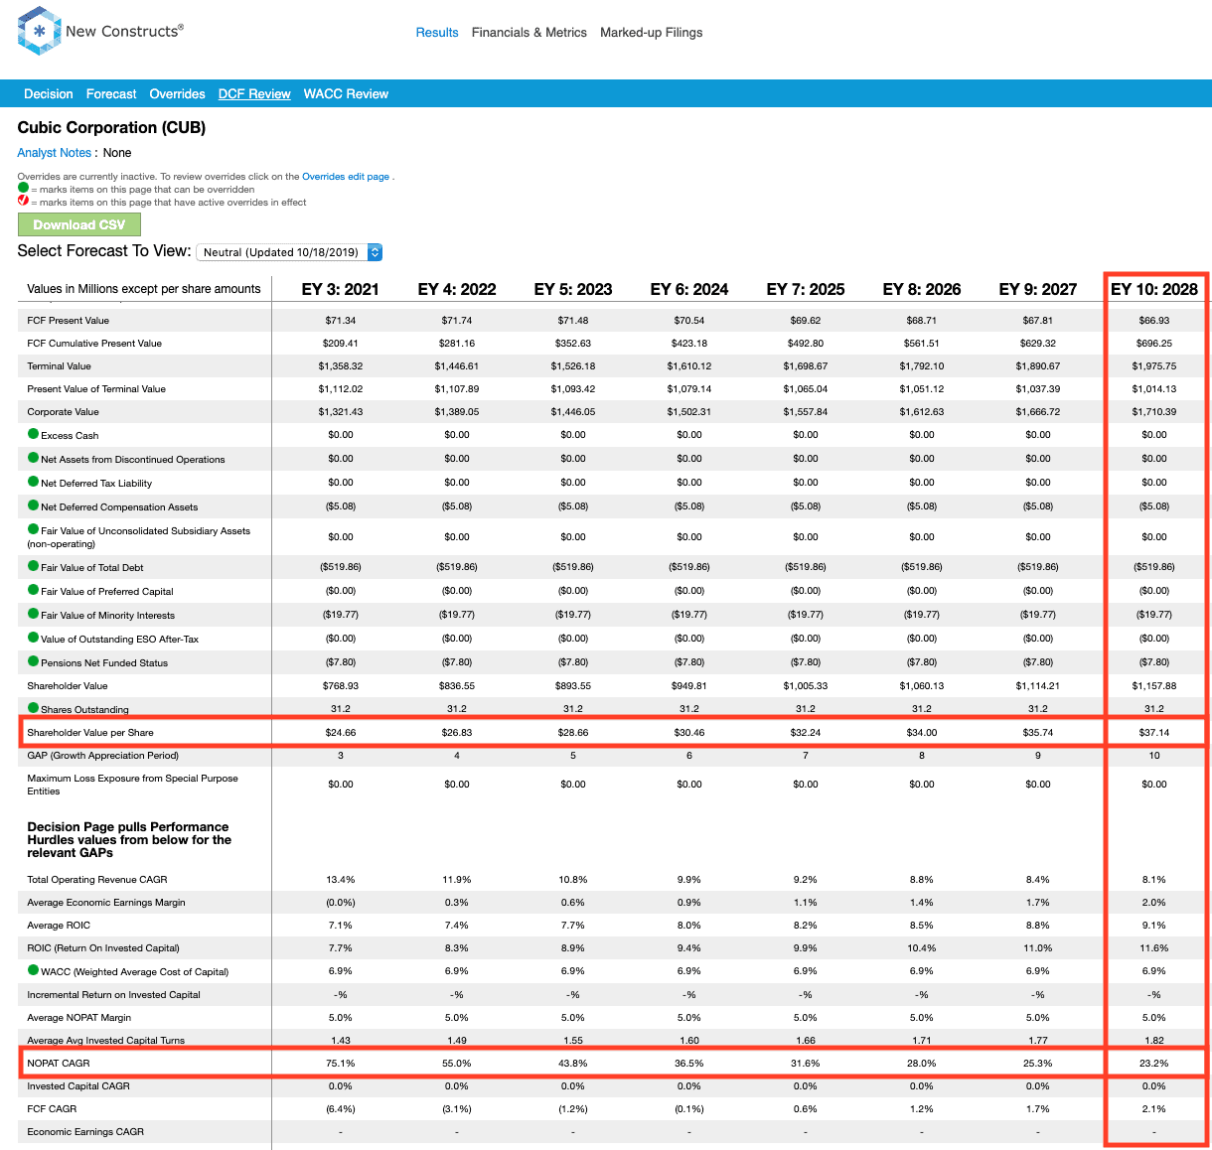Open the Results top navigation tab

tap(437, 33)
